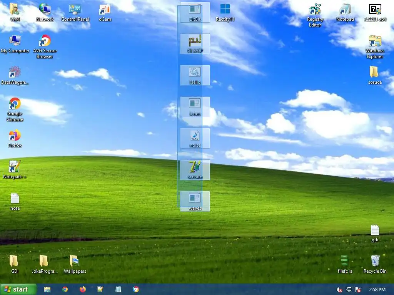Launch the DataWagon shortcut
394x295 pixels.
(15, 75)
